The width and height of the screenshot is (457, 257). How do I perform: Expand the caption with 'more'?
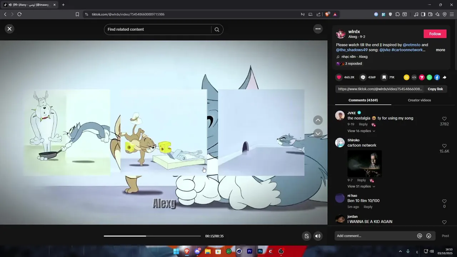(x=440, y=50)
